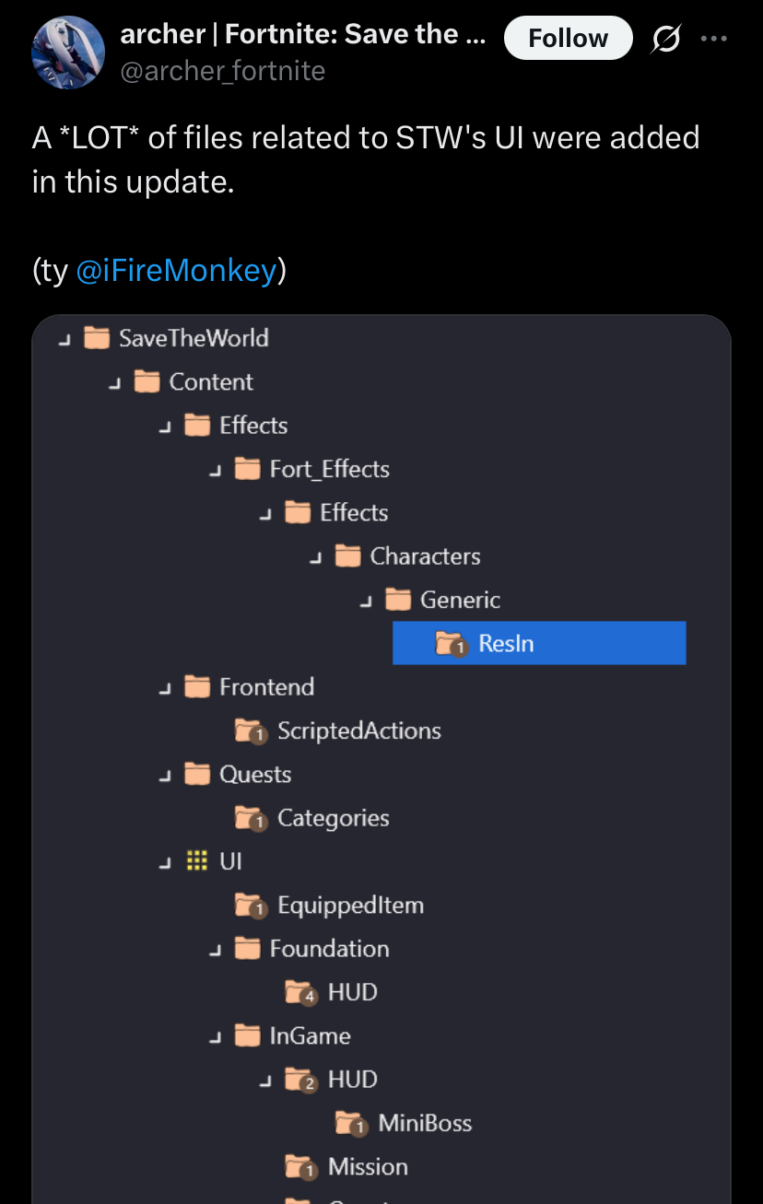Select the Frontend folder
This screenshot has width=763, height=1204.
pyautogui.click(x=249, y=687)
